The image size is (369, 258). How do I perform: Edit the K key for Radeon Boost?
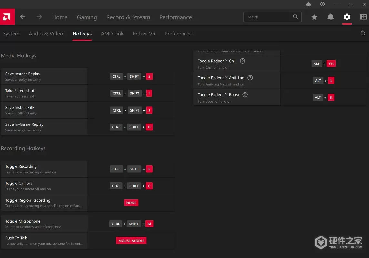click(331, 98)
